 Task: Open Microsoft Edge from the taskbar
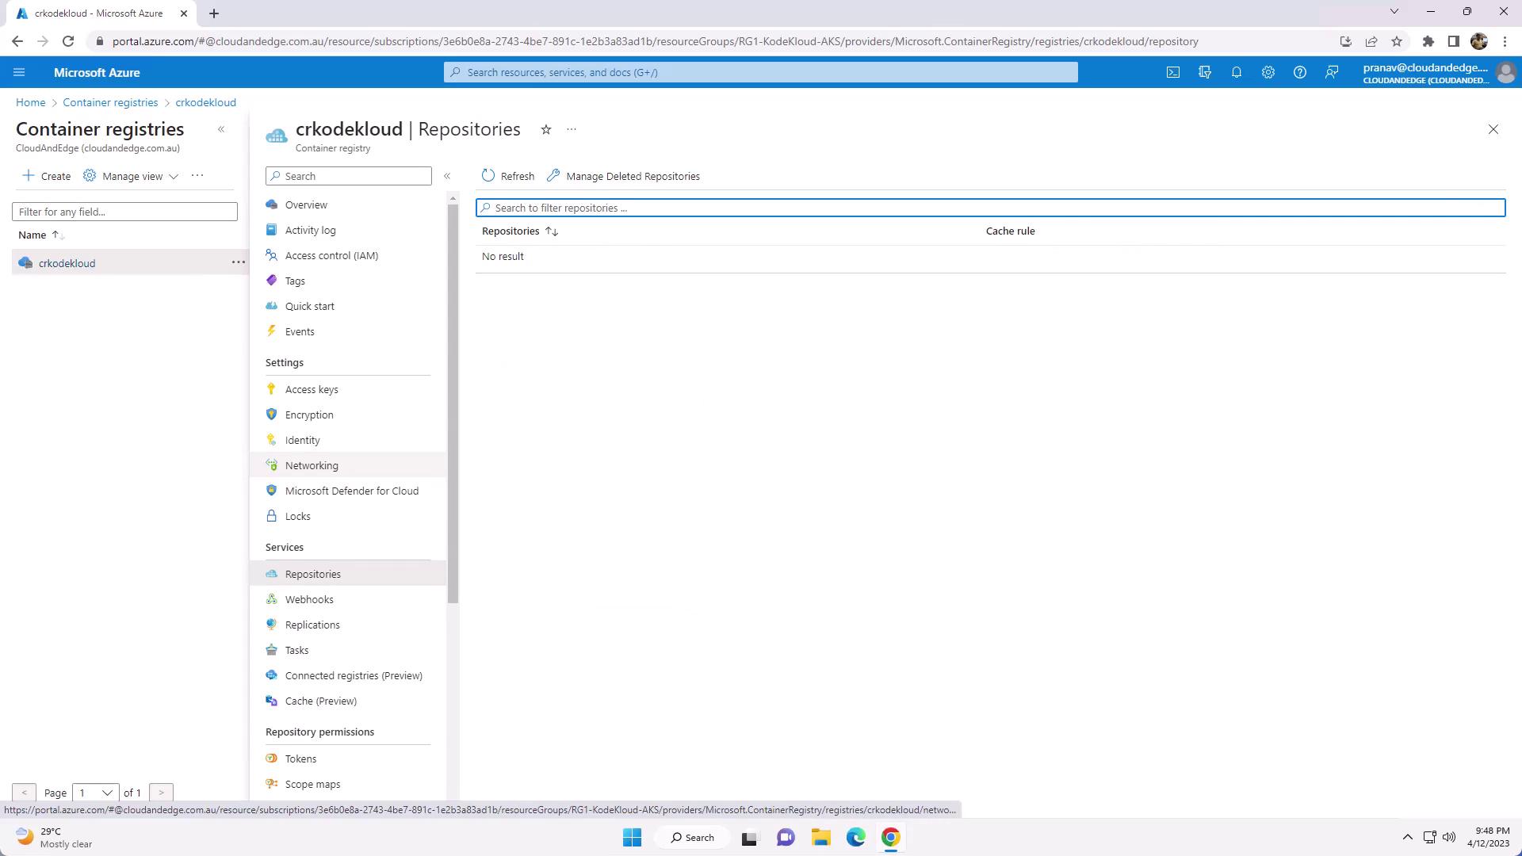pyautogui.click(x=856, y=837)
